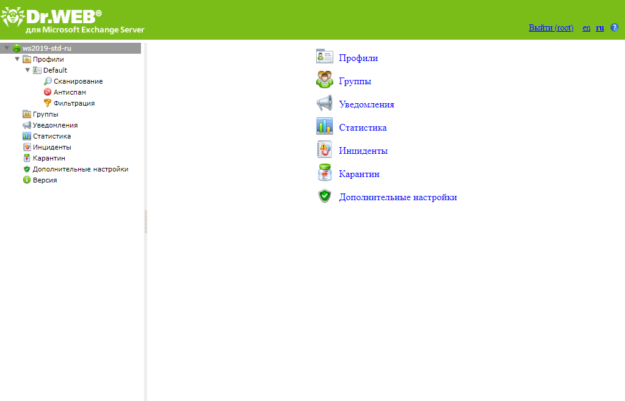The image size is (625, 401).
Task: Select the Default profile label
Action: 55,70
